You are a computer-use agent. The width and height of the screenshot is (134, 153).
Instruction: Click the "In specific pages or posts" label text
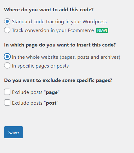[40, 66]
